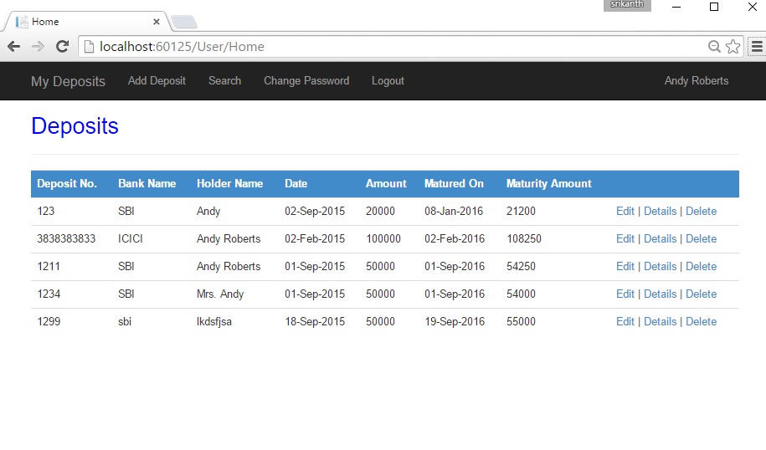Click maturity amount 54250

[521, 266]
